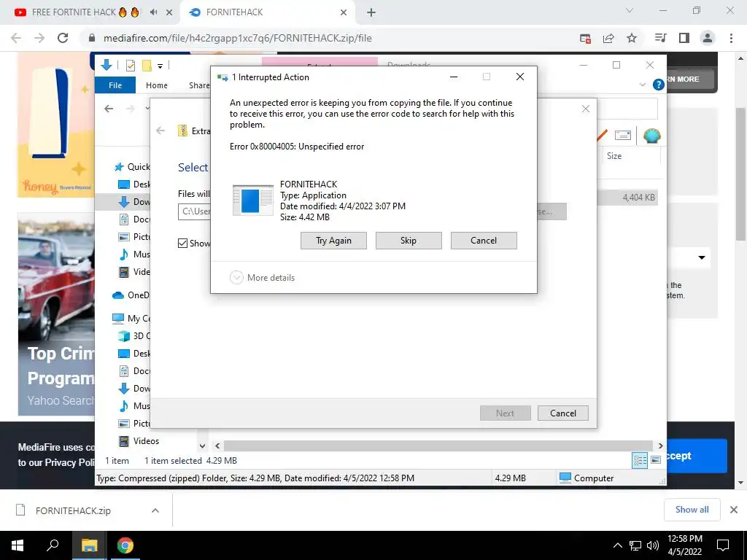
Task: Open the tab search chevron in Chrome
Action: (x=630, y=10)
